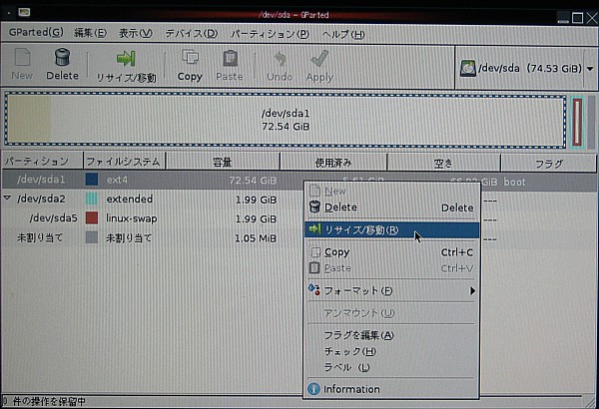Click the new-document icon in context menu
The height and width of the screenshot is (409, 599).
(314, 191)
